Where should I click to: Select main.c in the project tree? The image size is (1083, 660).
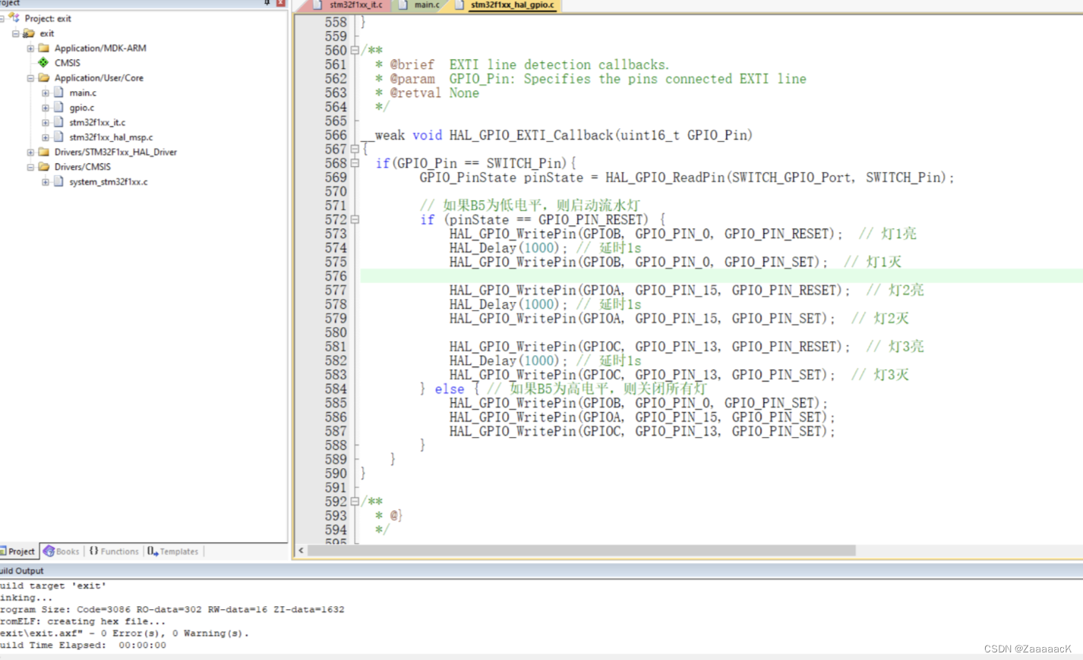[83, 93]
